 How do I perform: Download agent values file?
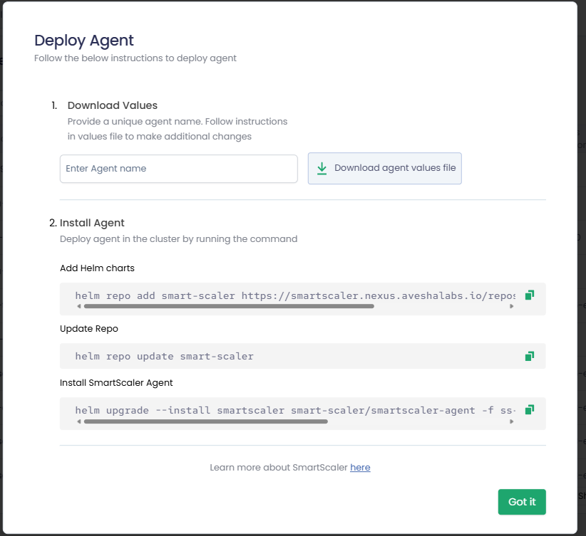tap(384, 168)
